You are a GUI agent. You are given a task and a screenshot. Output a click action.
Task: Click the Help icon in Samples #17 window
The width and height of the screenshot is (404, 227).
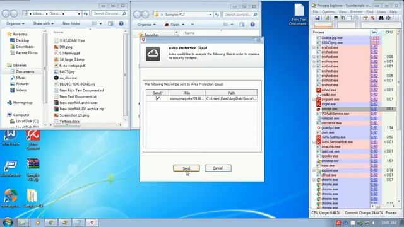point(252,25)
